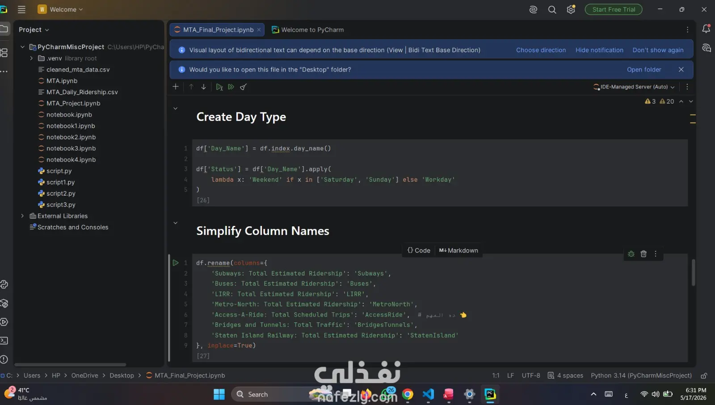This screenshot has height=405, width=715.
Task: Click the Open folder link
Action: (x=644, y=70)
